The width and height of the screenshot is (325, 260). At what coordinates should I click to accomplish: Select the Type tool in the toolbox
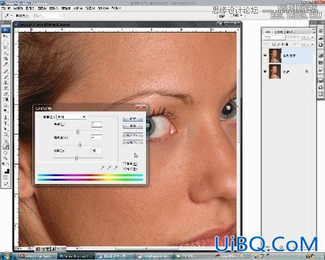(6, 123)
